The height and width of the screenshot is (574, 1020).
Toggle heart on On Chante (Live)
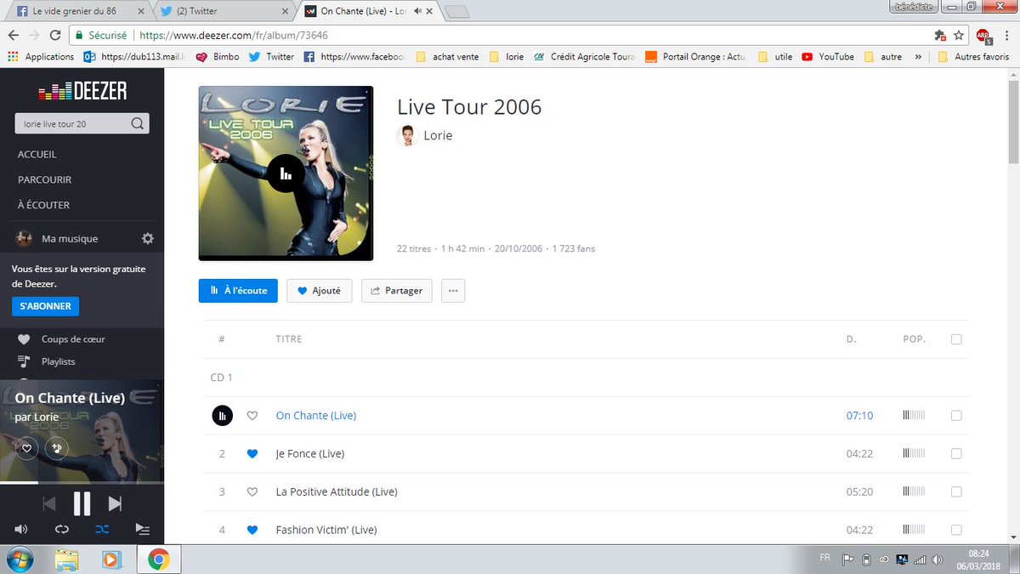[252, 416]
